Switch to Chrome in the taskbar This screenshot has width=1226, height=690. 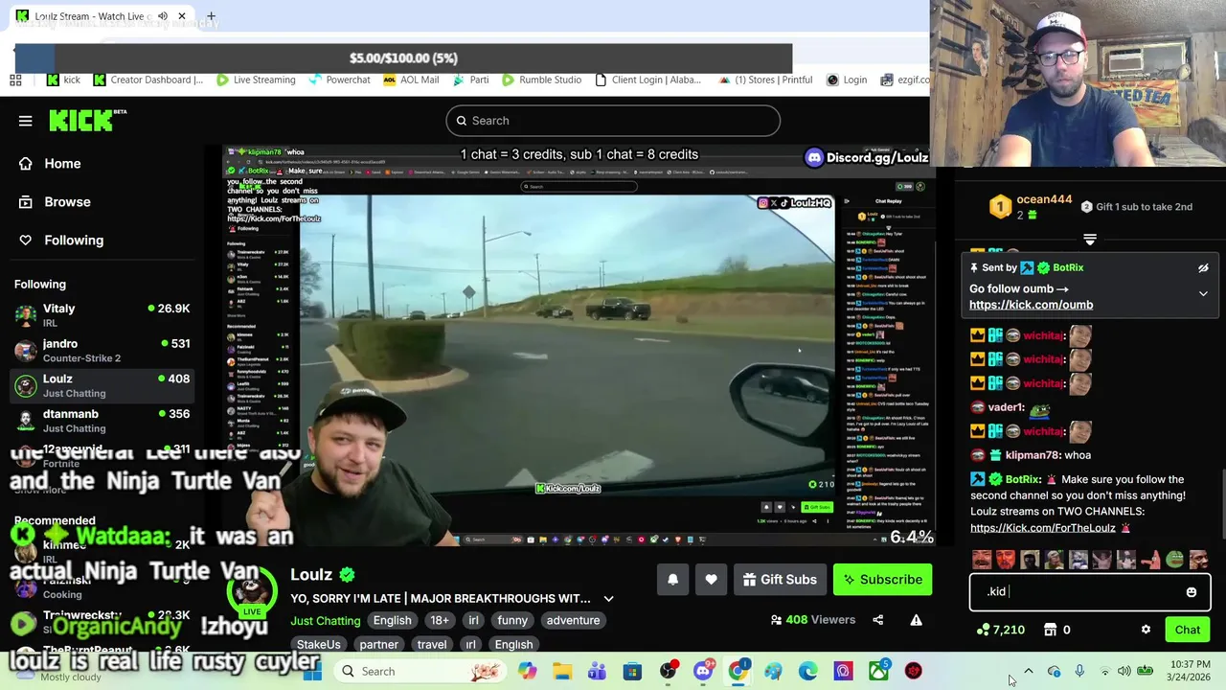738,672
